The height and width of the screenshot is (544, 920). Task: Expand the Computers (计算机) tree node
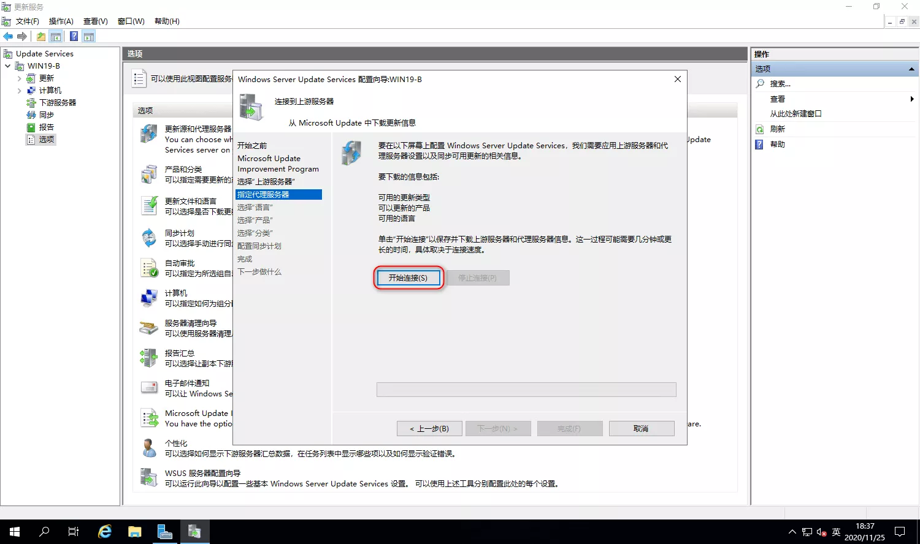(x=20, y=91)
